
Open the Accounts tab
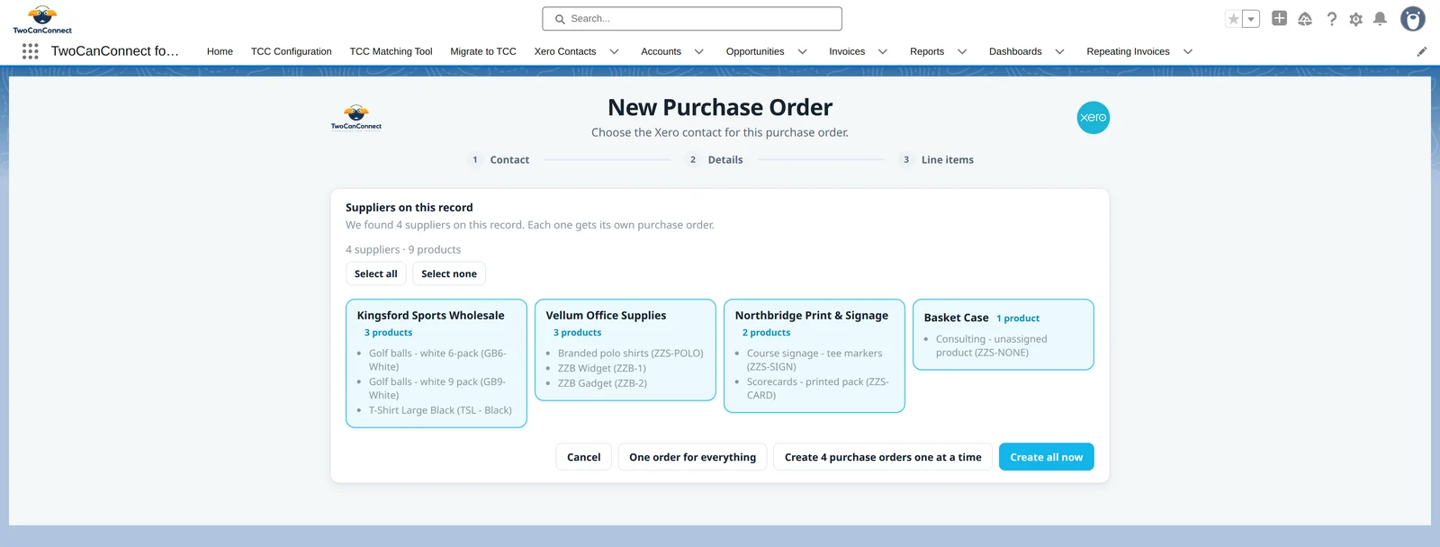(x=661, y=51)
